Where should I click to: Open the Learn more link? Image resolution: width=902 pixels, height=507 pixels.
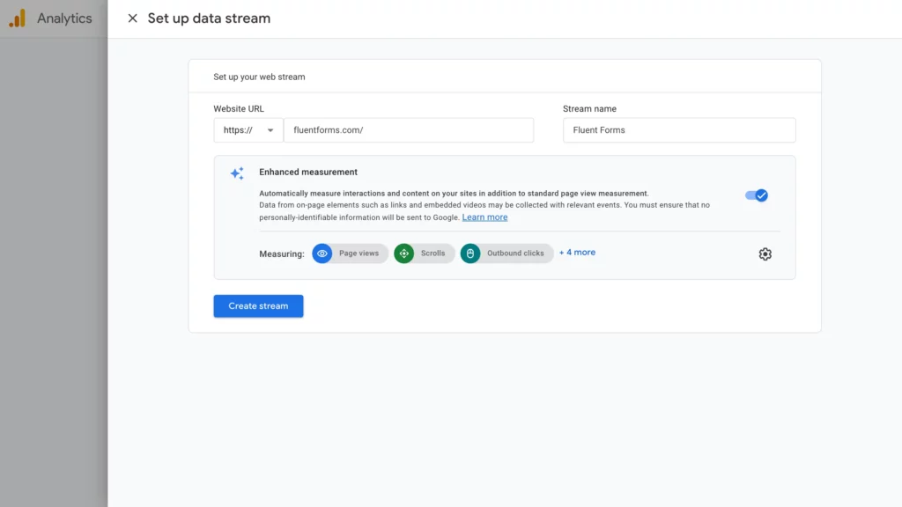(x=484, y=217)
